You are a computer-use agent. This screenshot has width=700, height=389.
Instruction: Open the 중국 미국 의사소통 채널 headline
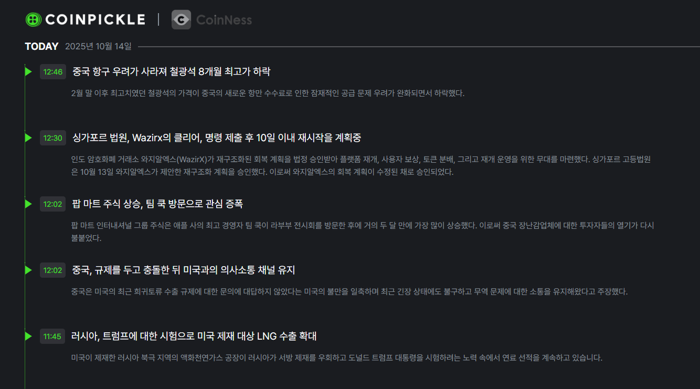coord(183,270)
